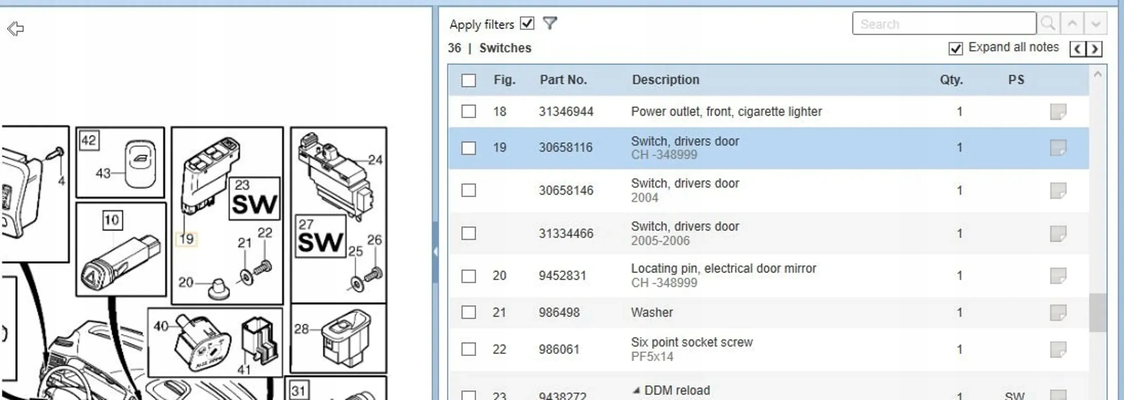The width and height of the screenshot is (1124, 400).
Task: Click callout number 4 beside the screw
Action: 61,181
